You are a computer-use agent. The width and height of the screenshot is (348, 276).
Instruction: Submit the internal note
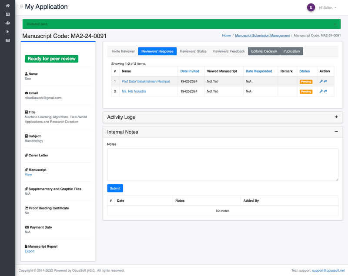pos(115,188)
